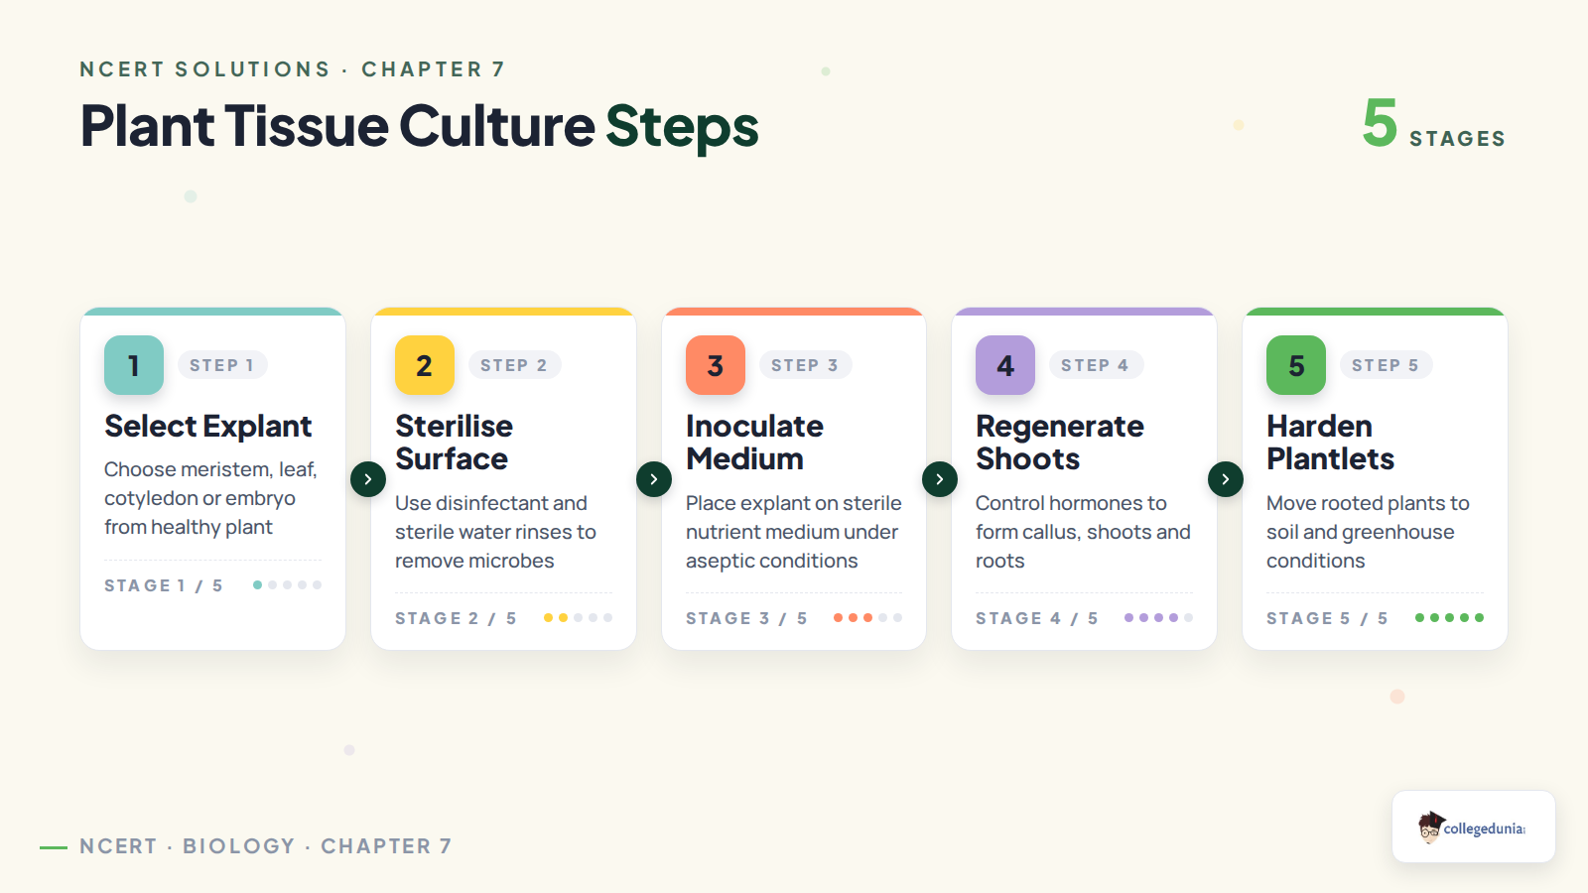Click the STEP 5 pill label
Image resolution: width=1588 pixels, height=893 pixels.
tap(1386, 365)
